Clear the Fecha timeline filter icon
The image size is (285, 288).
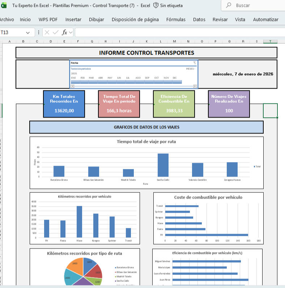(x=195, y=63)
